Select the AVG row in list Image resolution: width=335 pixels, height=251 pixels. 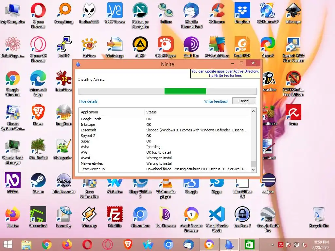pyautogui.click(x=165, y=152)
